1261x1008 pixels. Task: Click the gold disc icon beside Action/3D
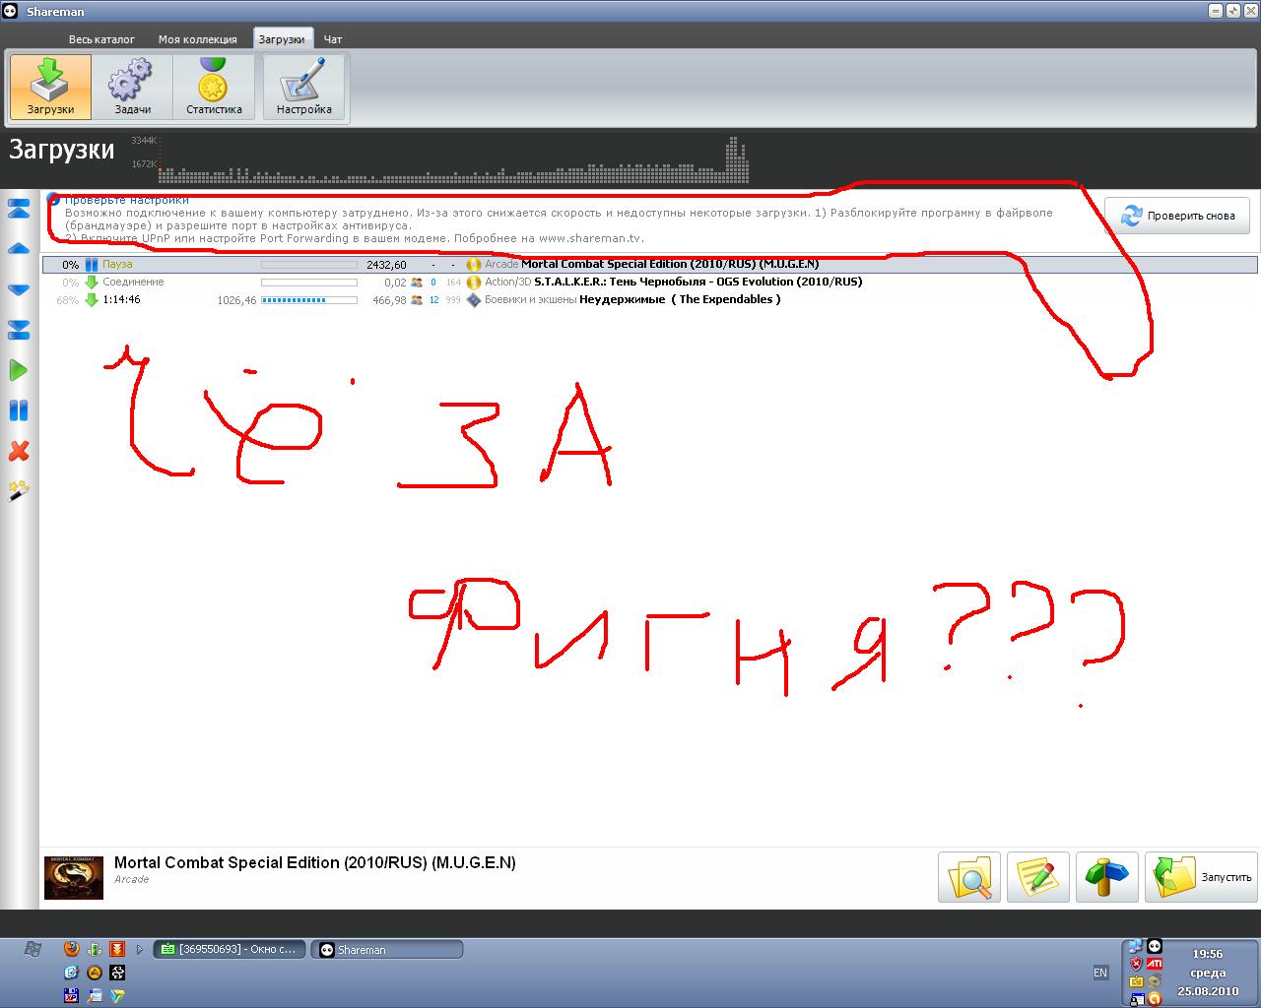coord(474,282)
